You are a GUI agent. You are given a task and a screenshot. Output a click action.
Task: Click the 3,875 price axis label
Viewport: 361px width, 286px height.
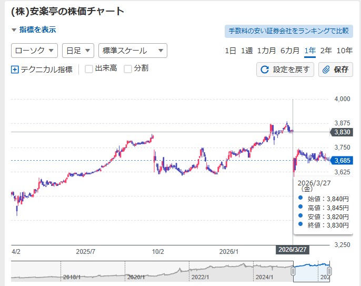tap(342, 123)
